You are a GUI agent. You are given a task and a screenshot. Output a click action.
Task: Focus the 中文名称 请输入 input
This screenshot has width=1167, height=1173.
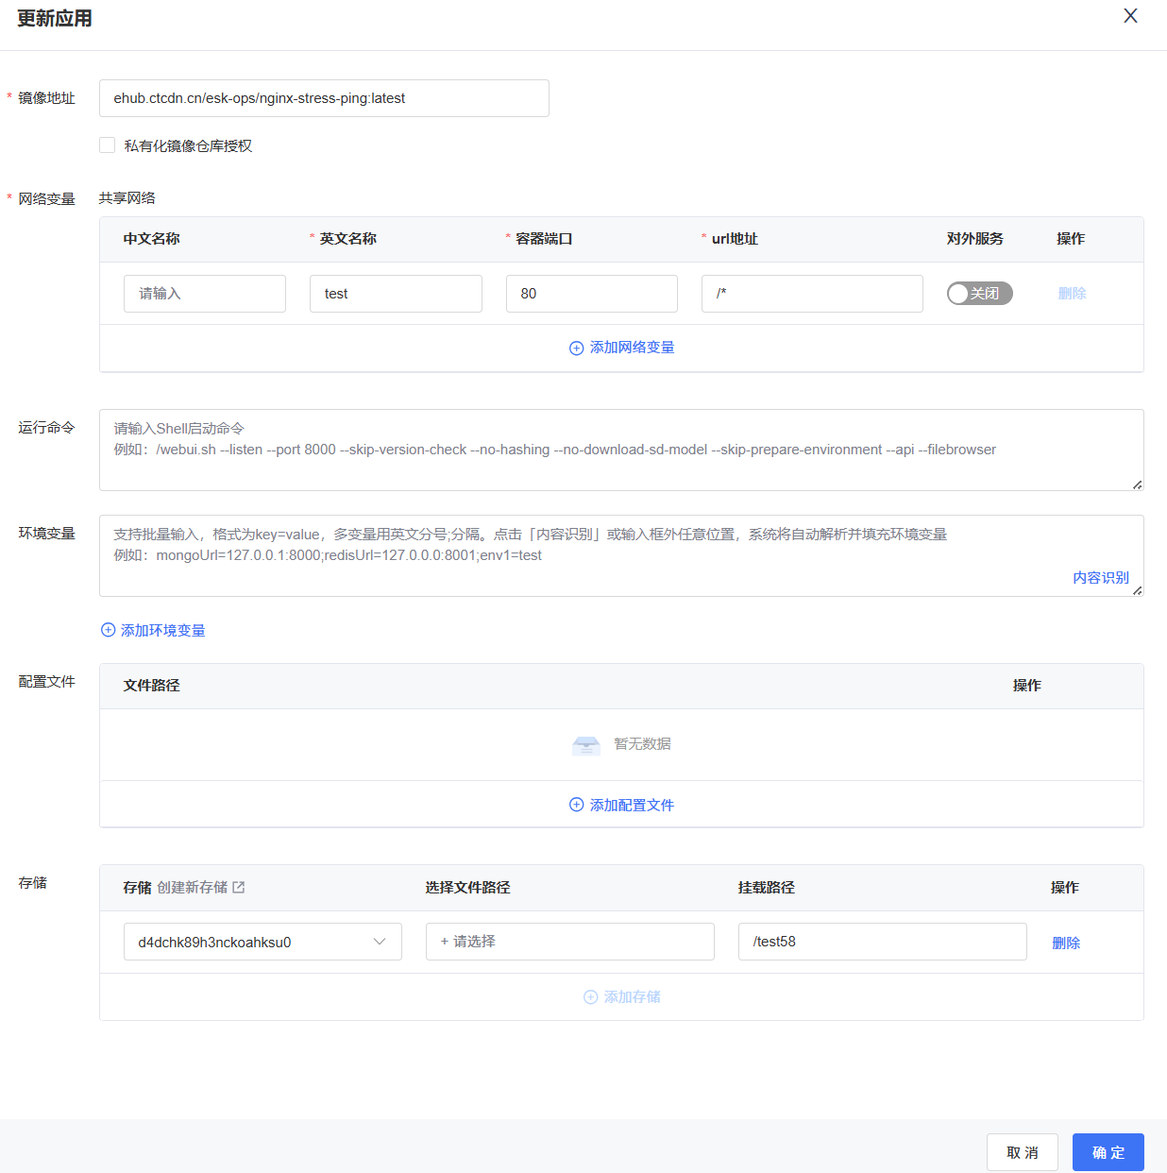205,294
